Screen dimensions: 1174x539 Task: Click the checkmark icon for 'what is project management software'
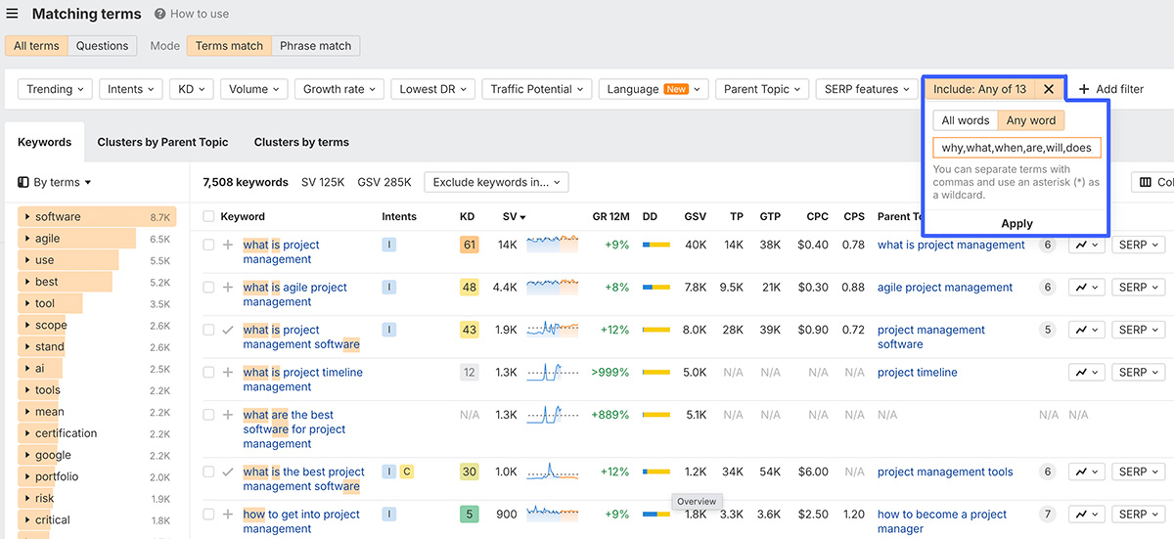[228, 331]
